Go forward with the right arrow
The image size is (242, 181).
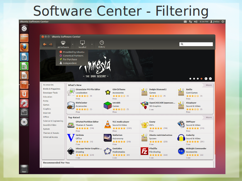tap(51, 44)
